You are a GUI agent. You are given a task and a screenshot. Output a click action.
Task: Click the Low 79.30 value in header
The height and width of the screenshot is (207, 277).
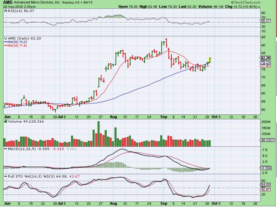pyautogui.click(x=168, y=7)
